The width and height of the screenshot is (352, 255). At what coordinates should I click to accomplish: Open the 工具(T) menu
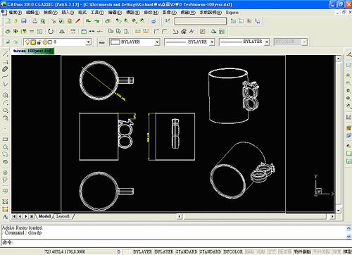click(97, 13)
